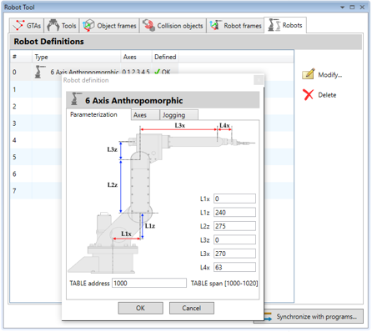Click the red Delete X icon
Screen dimensions: 372x332
click(x=309, y=94)
